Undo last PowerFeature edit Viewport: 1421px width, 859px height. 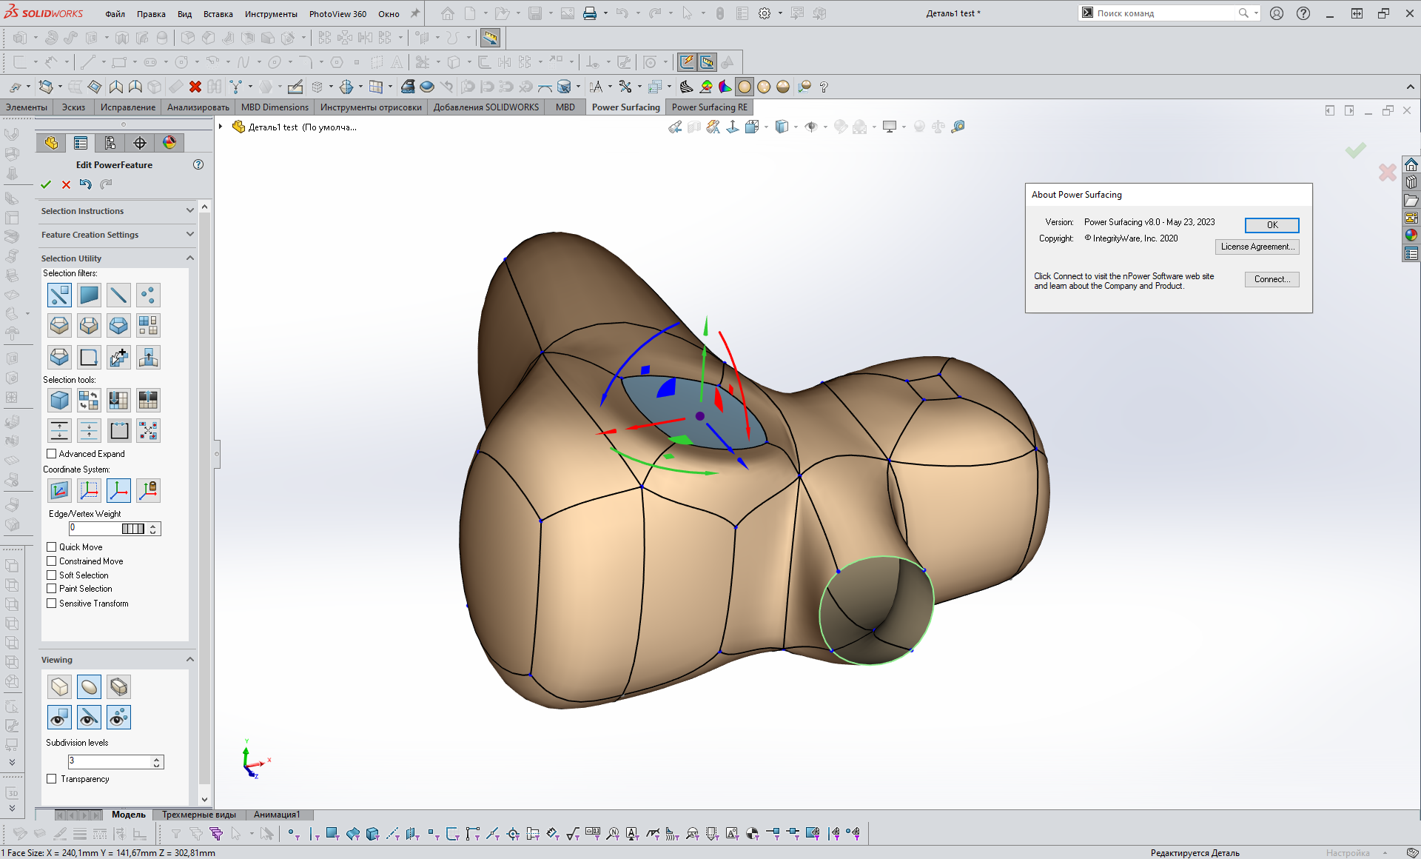(86, 184)
